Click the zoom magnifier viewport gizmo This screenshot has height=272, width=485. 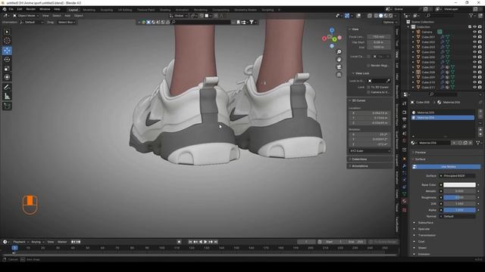tap(339, 52)
